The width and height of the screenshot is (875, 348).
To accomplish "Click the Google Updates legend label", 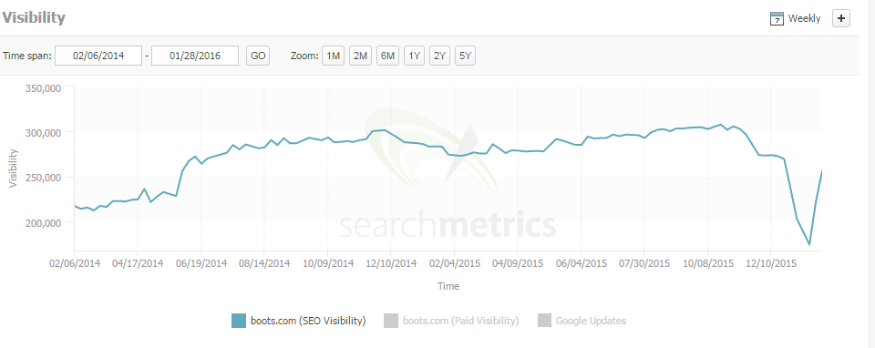I will click(x=591, y=321).
